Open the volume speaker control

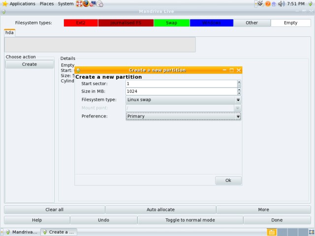[x=282, y=3]
